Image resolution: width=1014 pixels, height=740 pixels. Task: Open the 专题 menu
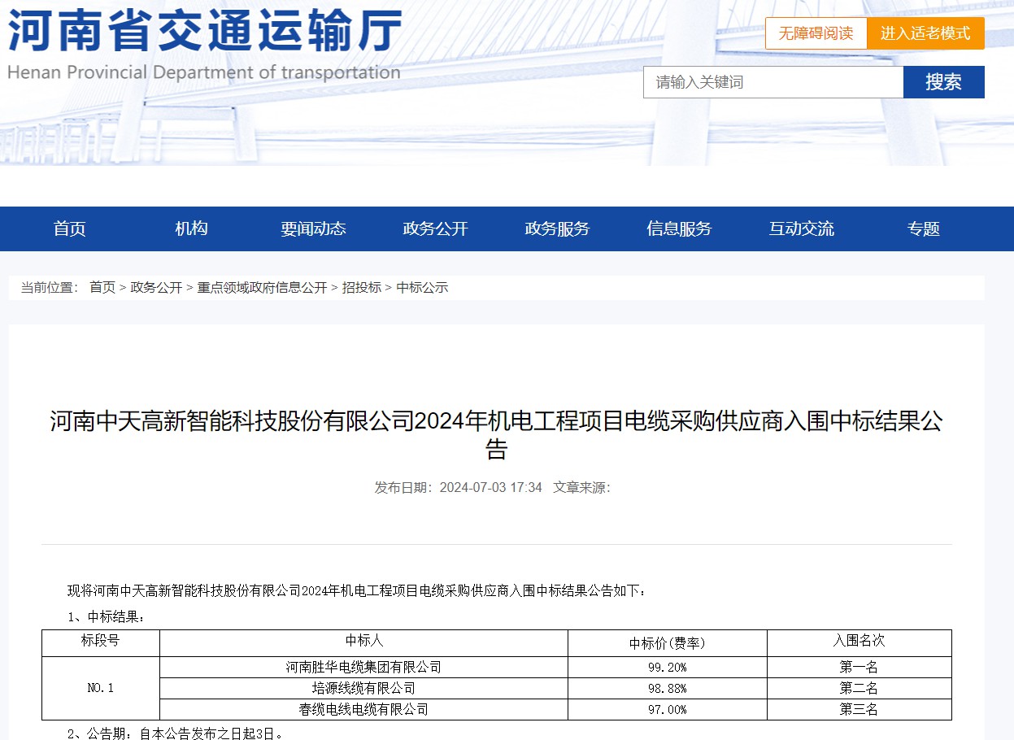(923, 229)
